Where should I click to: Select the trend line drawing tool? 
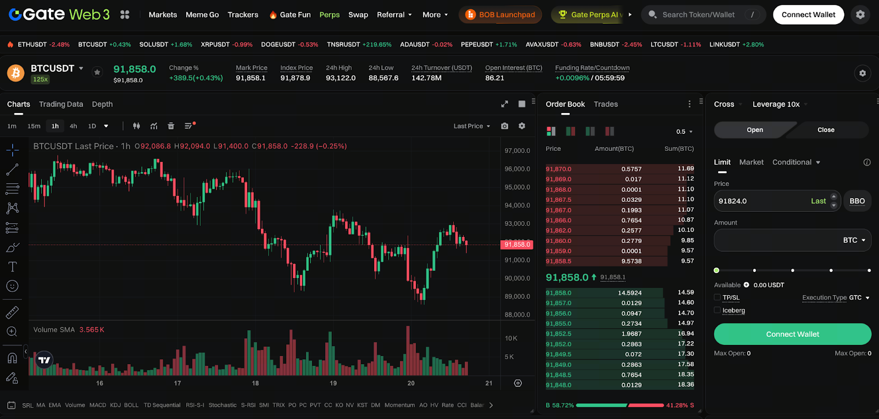[12, 169]
